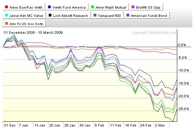This screenshot has width=193, height=132.
Task: Toggle the Grwth Fund America legend button
Action: [x=67, y=7]
